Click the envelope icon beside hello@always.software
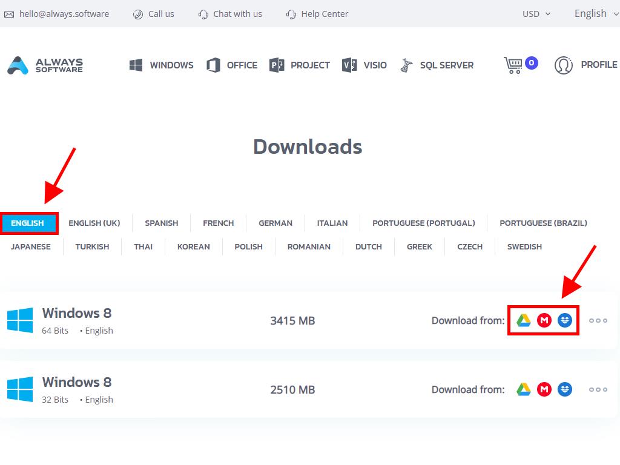The width and height of the screenshot is (620, 465). pyautogui.click(x=9, y=15)
